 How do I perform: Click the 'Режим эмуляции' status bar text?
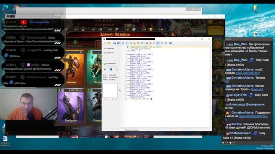(132, 130)
